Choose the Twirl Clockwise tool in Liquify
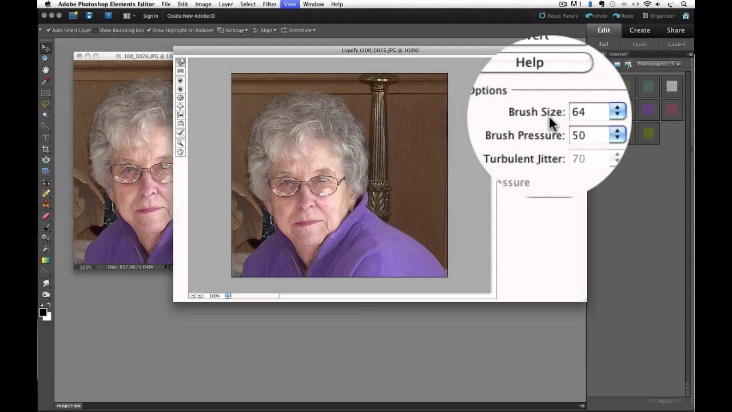 point(181,81)
